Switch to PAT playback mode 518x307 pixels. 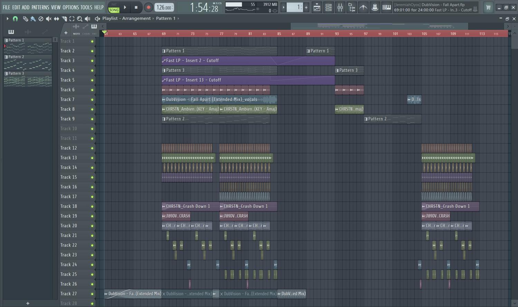[114, 5]
